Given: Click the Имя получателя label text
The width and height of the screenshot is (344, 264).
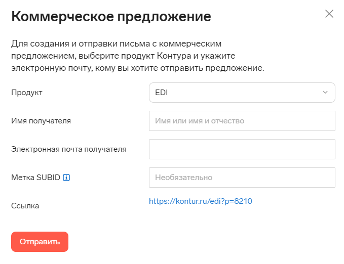Looking at the screenshot, I should [x=41, y=121].
